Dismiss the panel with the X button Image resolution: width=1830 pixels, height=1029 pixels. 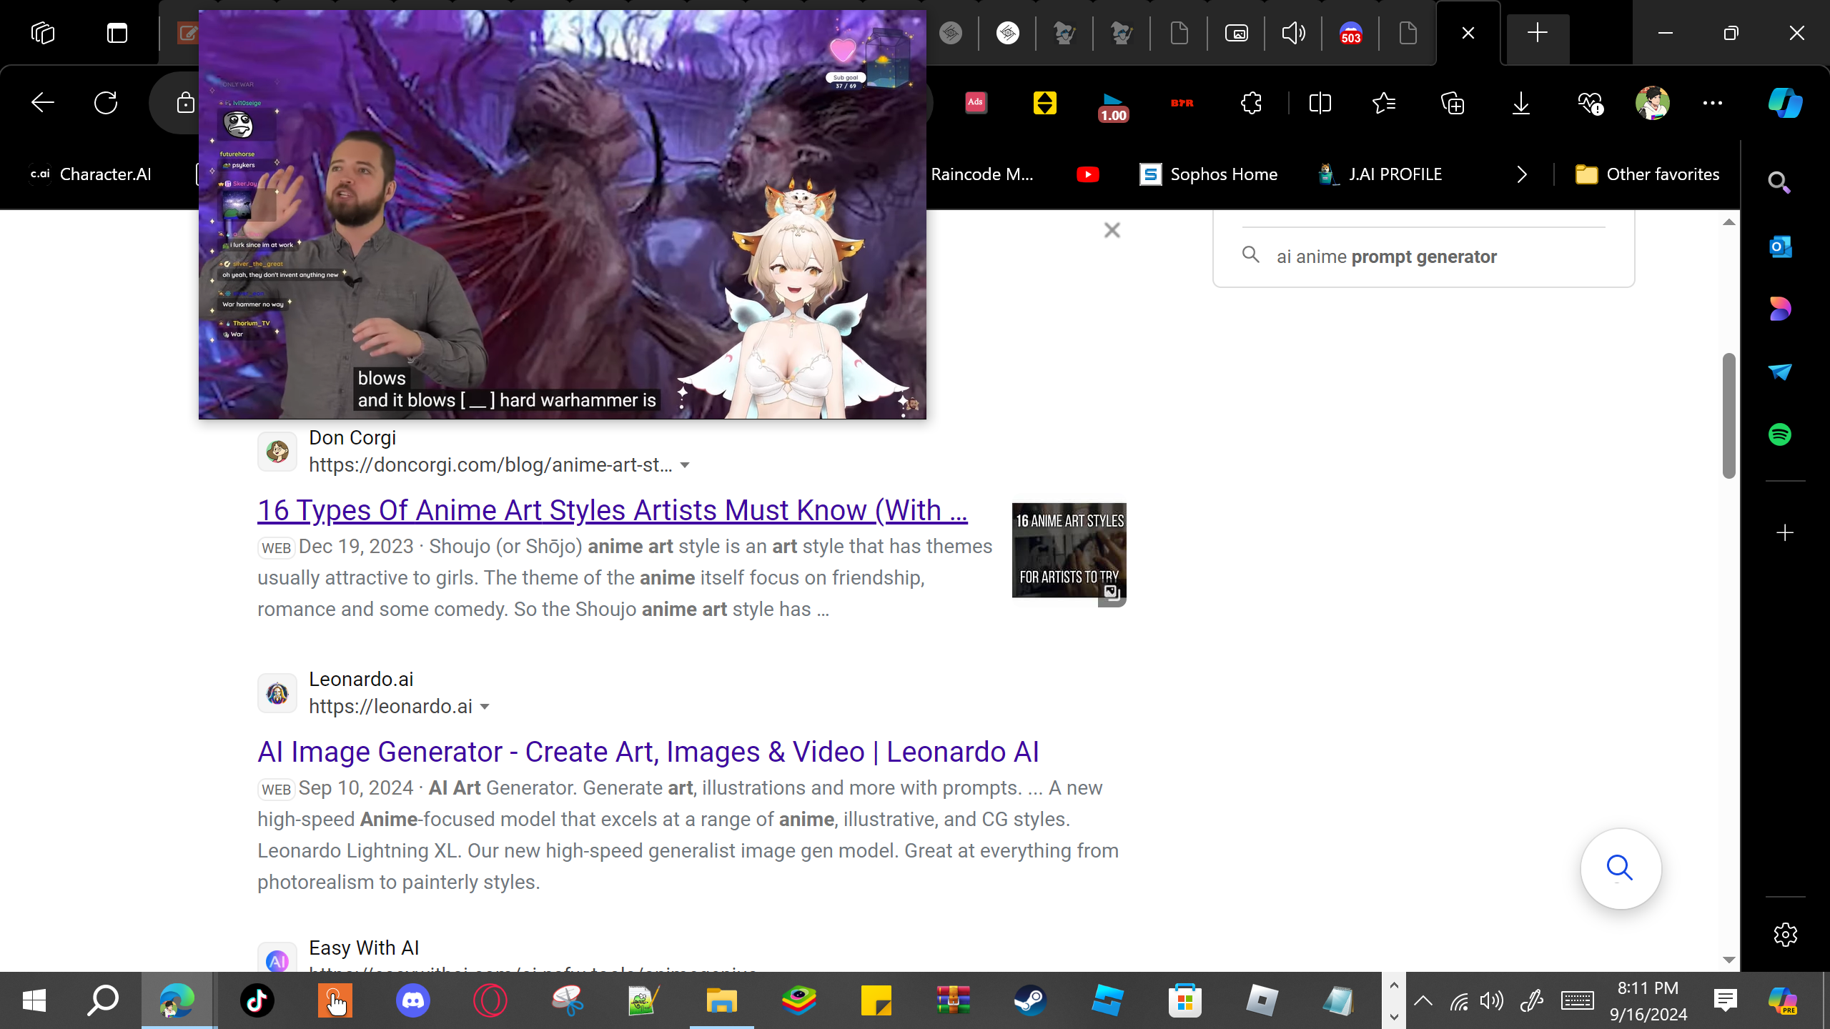coord(1112,230)
